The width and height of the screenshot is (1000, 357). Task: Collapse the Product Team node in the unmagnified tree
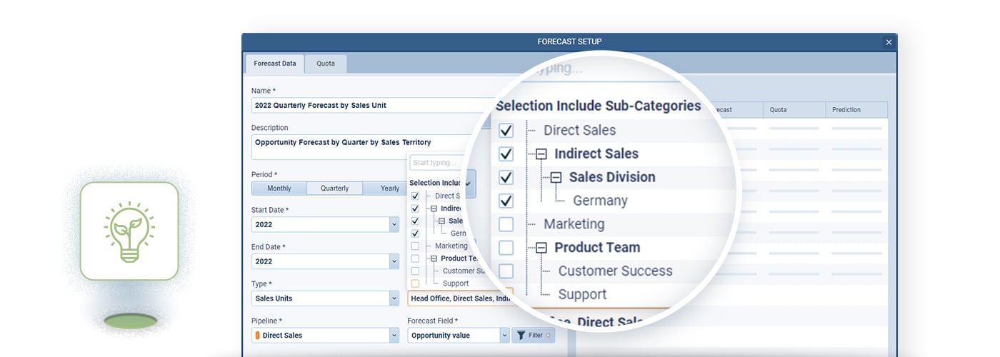pos(434,258)
